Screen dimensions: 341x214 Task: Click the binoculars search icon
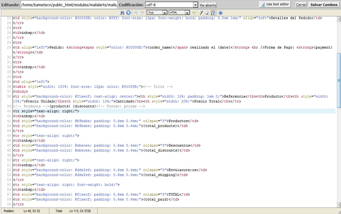pyautogui.click(x=122, y=13)
